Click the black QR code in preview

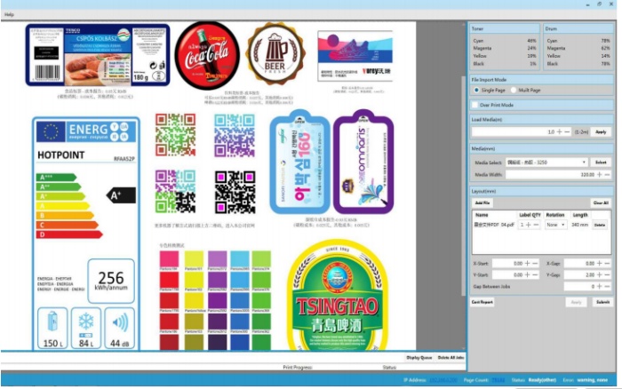pos(235,192)
